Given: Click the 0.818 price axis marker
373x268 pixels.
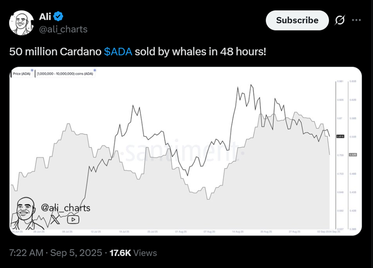Looking at the screenshot, I should click(340, 136).
